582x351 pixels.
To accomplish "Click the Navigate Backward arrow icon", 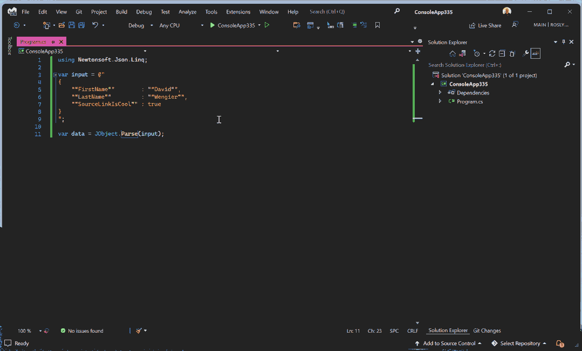I will (17, 25).
